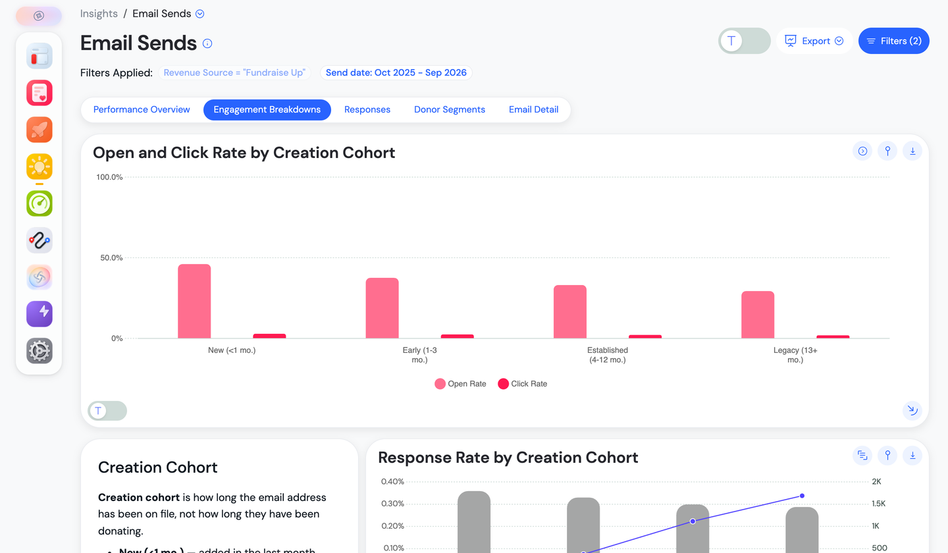Open the pastel swirl icon in sidebar
Screen dimensions: 948x553
pyautogui.click(x=39, y=277)
